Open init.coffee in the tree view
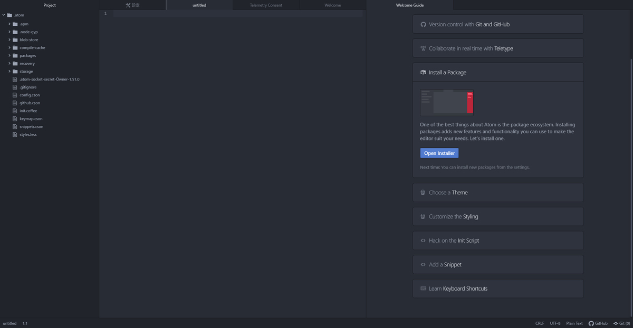The image size is (633, 328). (x=28, y=111)
